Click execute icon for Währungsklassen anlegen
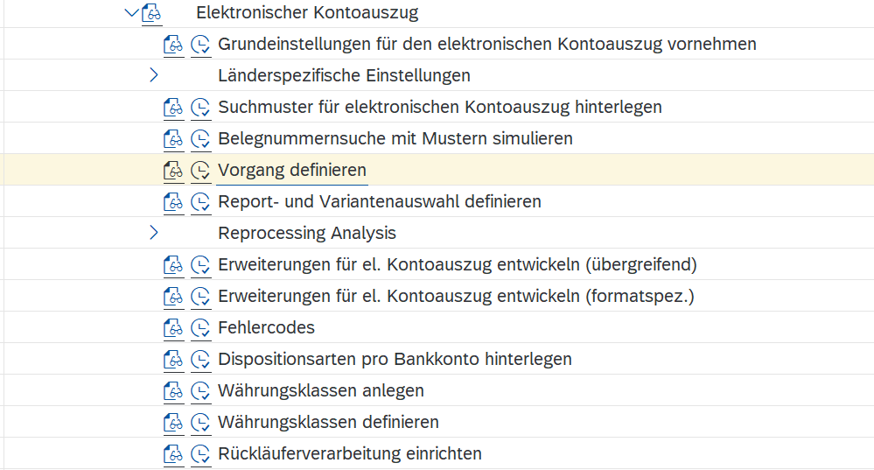The image size is (874, 470). pos(200,391)
